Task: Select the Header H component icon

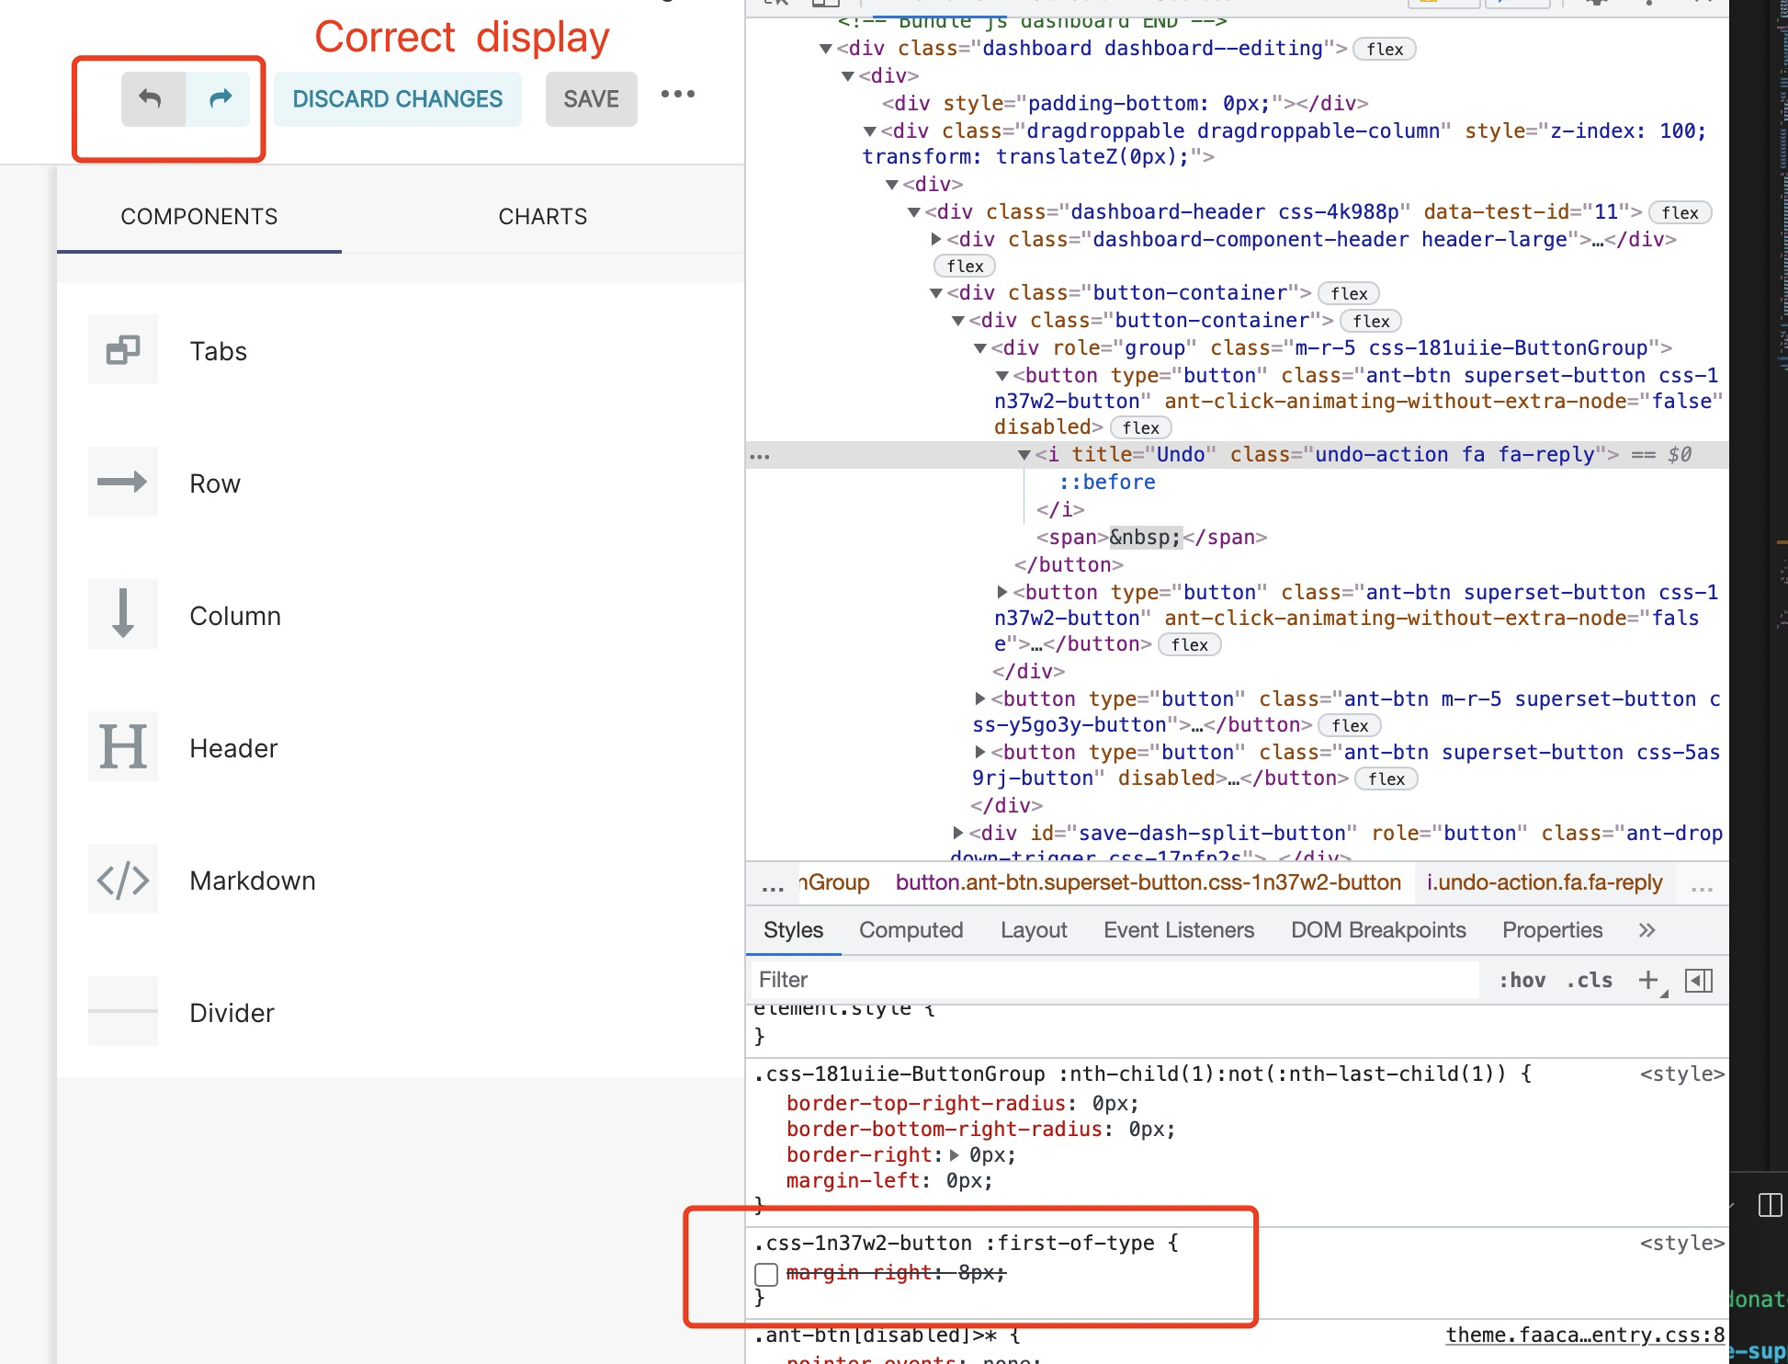Action: 123,746
